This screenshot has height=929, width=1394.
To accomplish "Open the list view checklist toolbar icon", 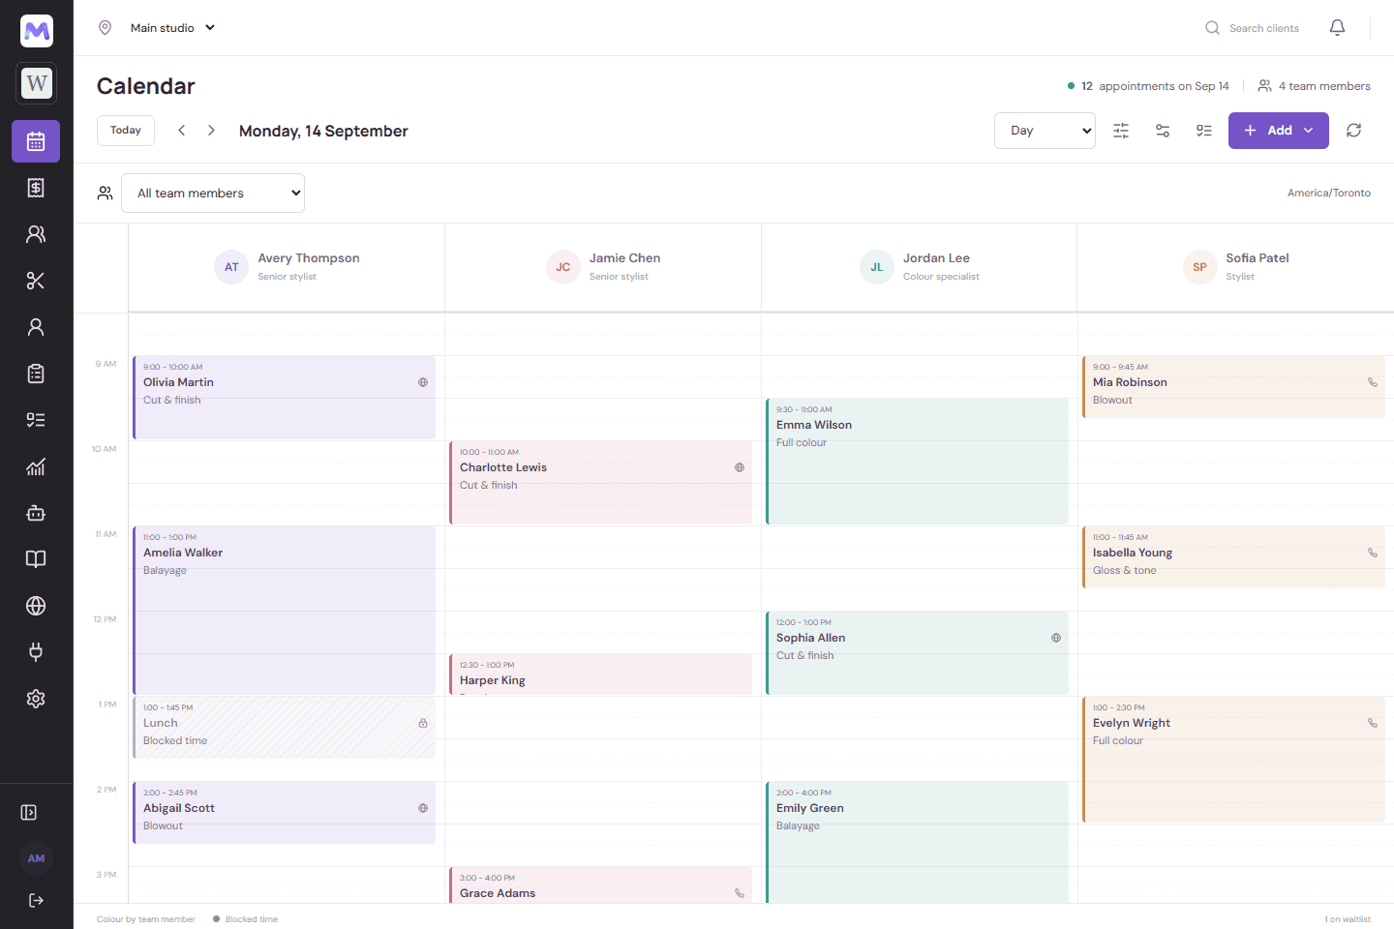I will click(x=1204, y=131).
